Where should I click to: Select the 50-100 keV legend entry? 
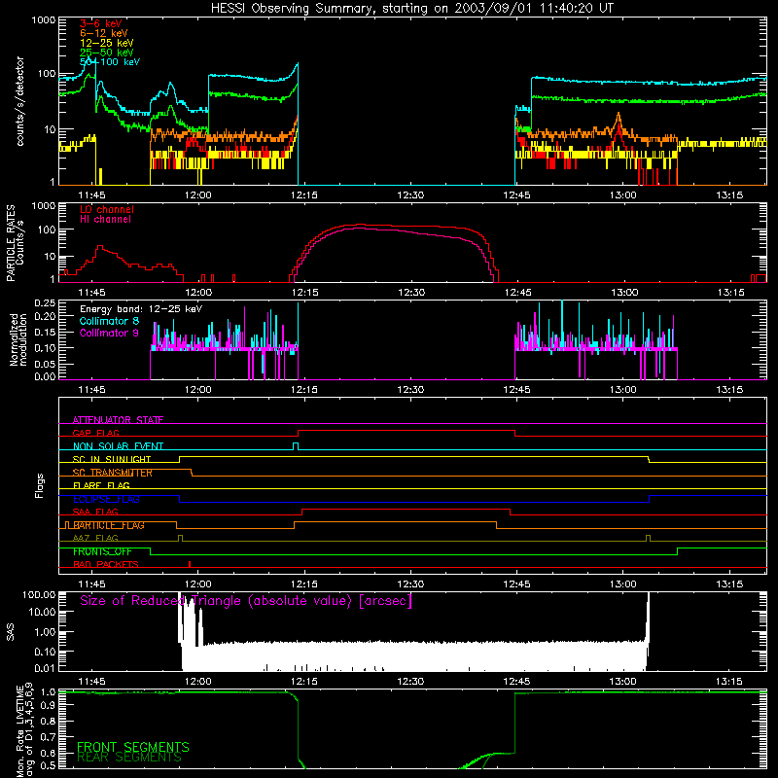(x=110, y=62)
